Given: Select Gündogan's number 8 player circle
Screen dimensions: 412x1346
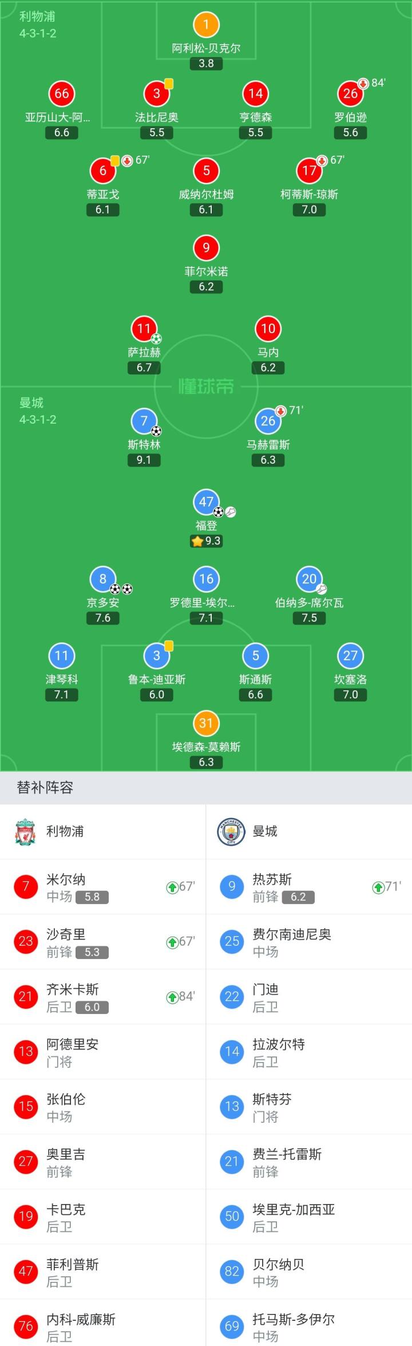Looking at the screenshot, I should pos(103,579).
